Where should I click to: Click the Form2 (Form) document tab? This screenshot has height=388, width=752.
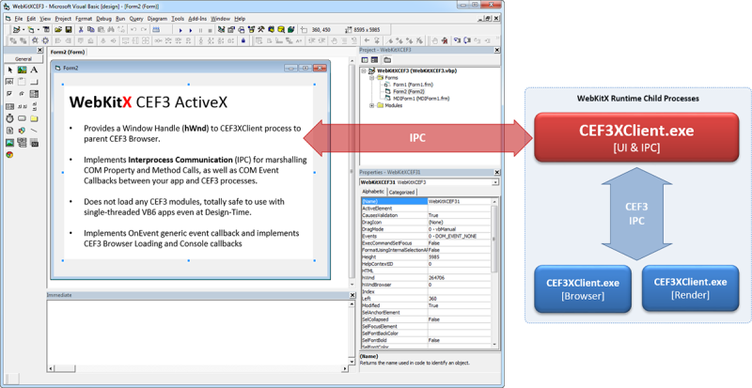click(x=67, y=52)
